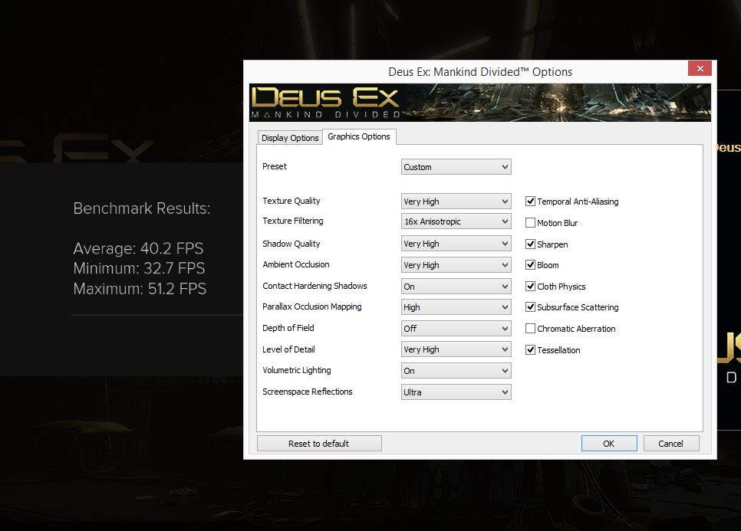The image size is (741, 531).
Task: Click the 'Maximum: 51.2 FPS' text
Action: (140, 288)
